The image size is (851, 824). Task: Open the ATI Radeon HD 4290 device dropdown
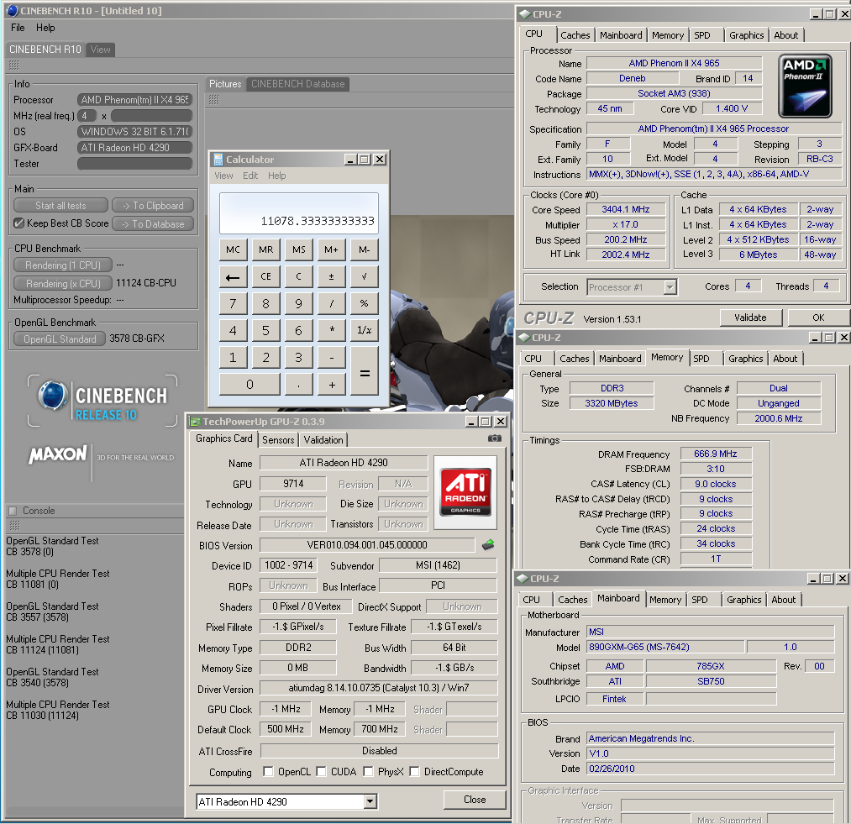click(370, 802)
